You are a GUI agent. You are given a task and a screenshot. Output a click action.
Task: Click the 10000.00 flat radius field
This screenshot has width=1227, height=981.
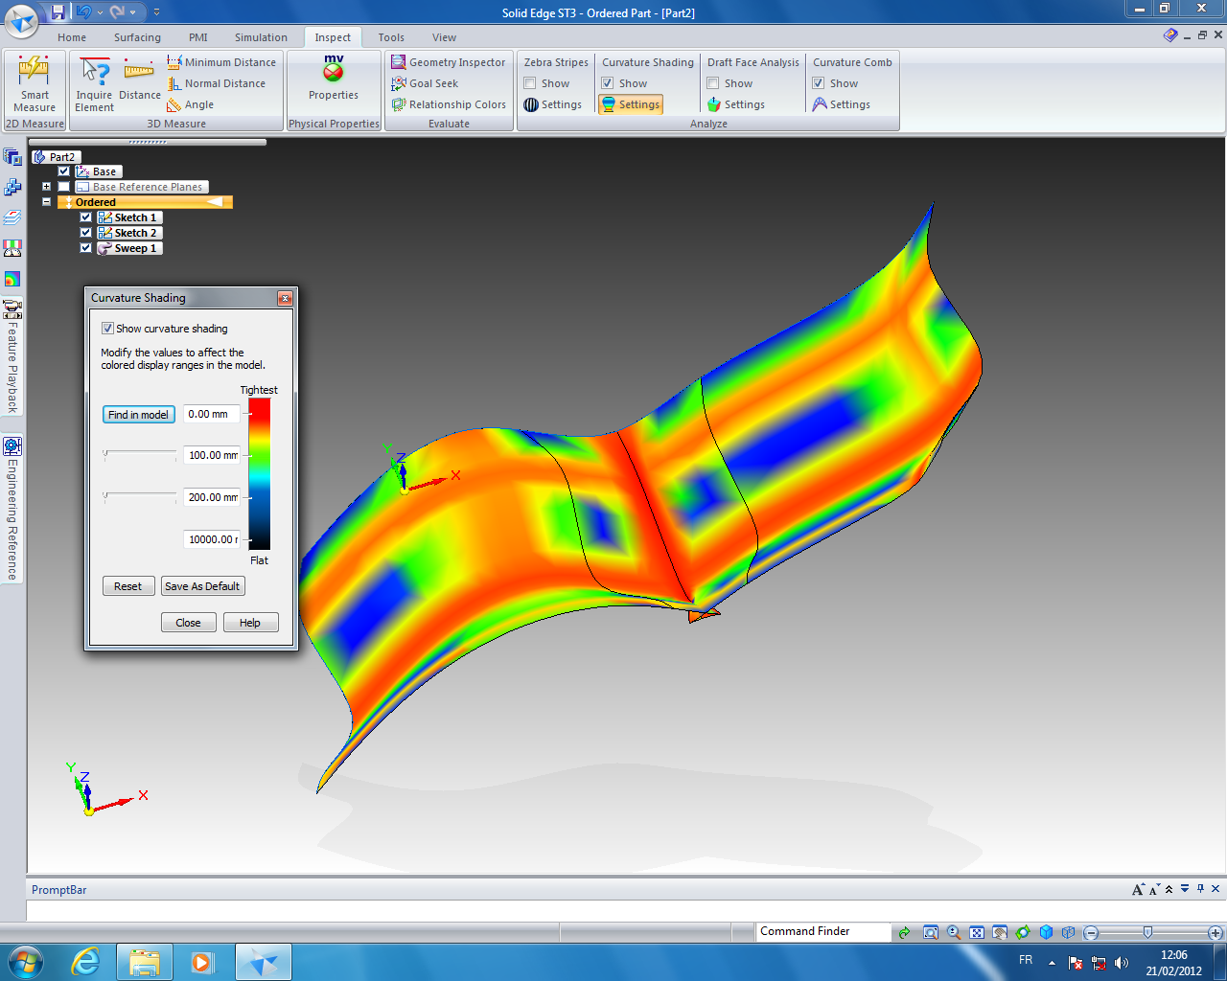click(x=212, y=539)
